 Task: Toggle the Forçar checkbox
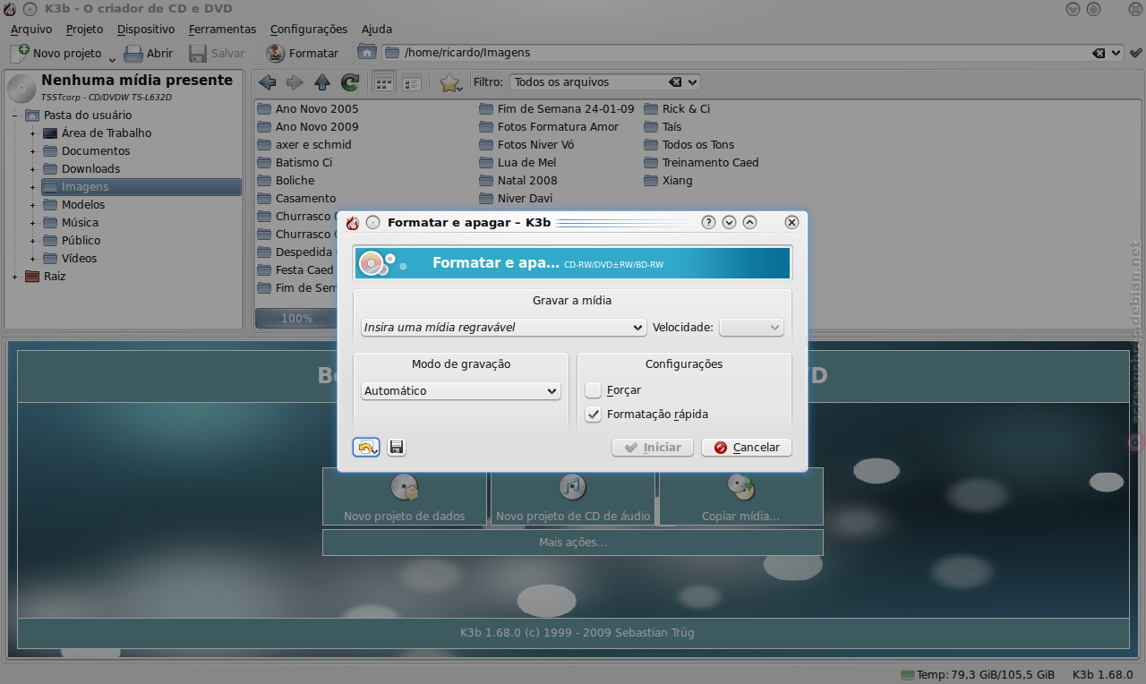[x=594, y=390]
